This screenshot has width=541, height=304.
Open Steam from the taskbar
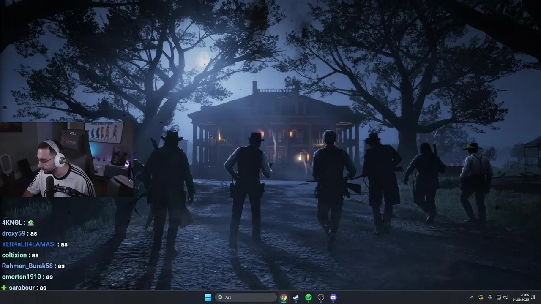[x=296, y=297]
